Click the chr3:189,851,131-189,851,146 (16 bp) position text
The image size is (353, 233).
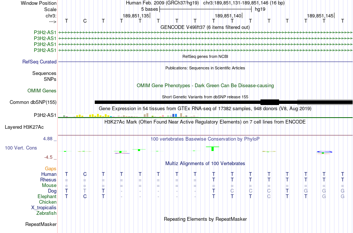click(244, 3)
